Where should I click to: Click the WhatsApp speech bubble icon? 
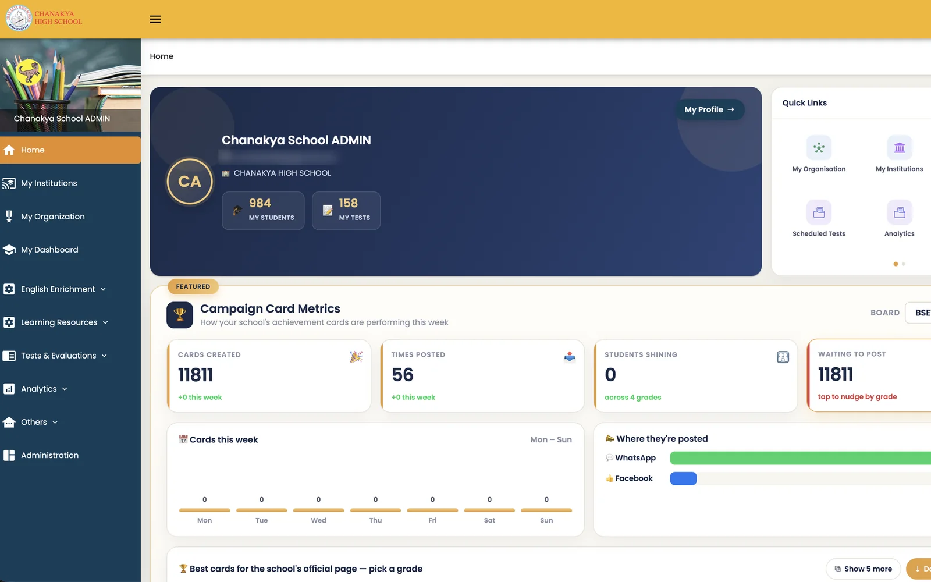[x=609, y=458]
